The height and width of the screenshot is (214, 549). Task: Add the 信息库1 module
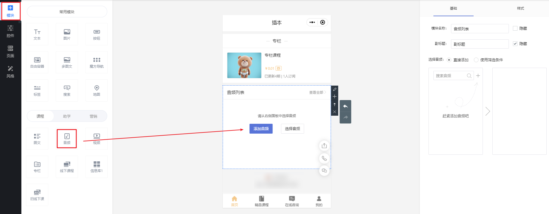(97, 167)
